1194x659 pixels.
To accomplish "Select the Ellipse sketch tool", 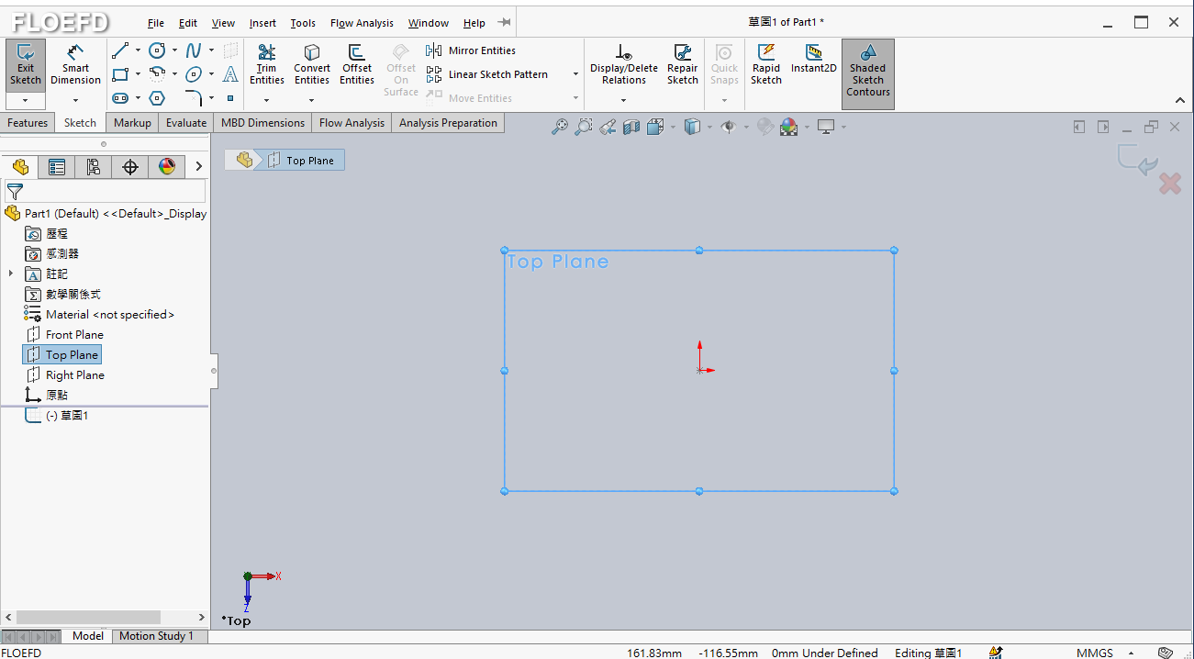I will pos(194,74).
